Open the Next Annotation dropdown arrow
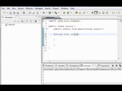122x91 pixels. click(x=116, y=13)
